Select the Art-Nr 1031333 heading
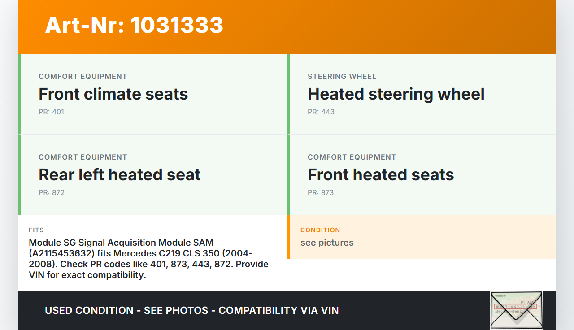Screen dimensions: 574x330 [x=134, y=25]
